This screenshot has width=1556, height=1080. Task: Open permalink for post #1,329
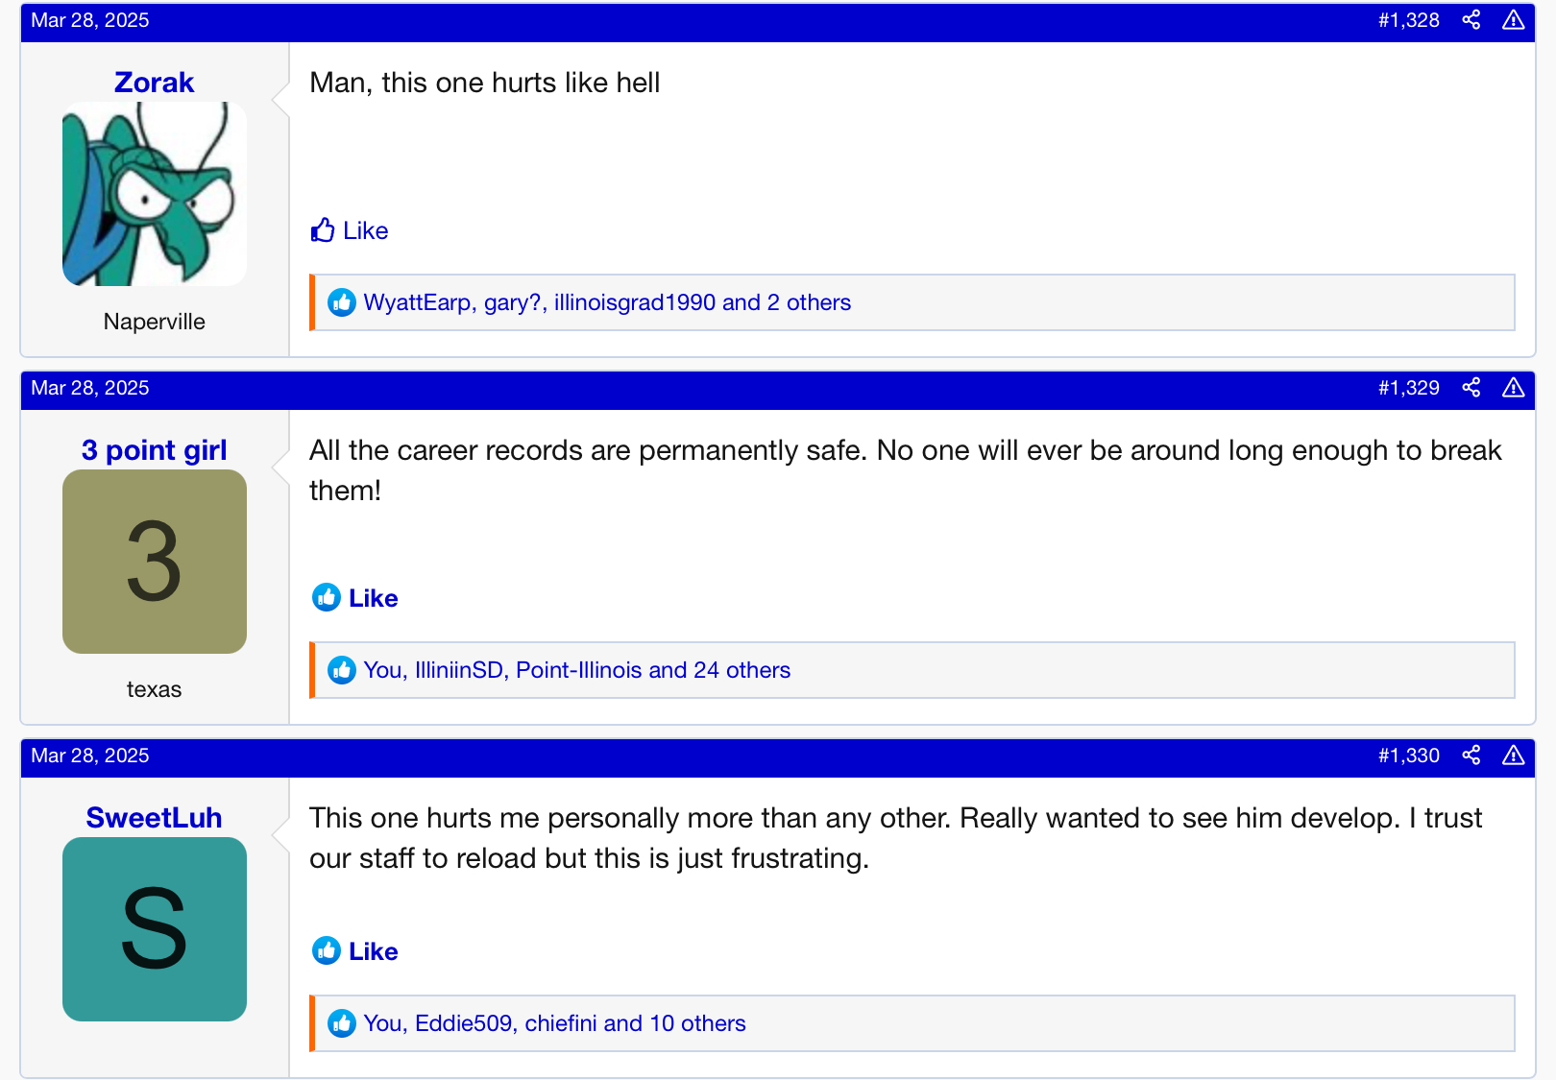pyautogui.click(x=1408, y=388)
